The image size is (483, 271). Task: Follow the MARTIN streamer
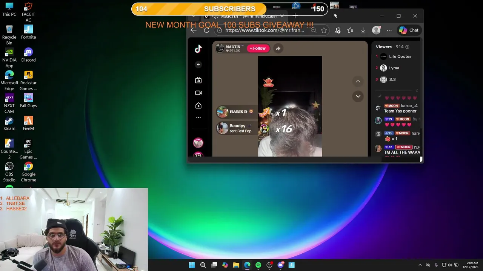(258, 48)
